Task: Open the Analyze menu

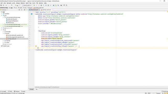Action: (x=18, y=3)
